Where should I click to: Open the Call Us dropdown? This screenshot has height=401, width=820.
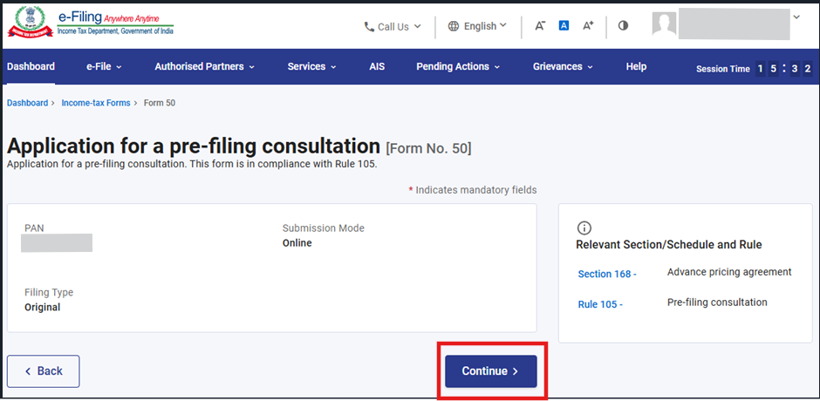pos(393,27)
